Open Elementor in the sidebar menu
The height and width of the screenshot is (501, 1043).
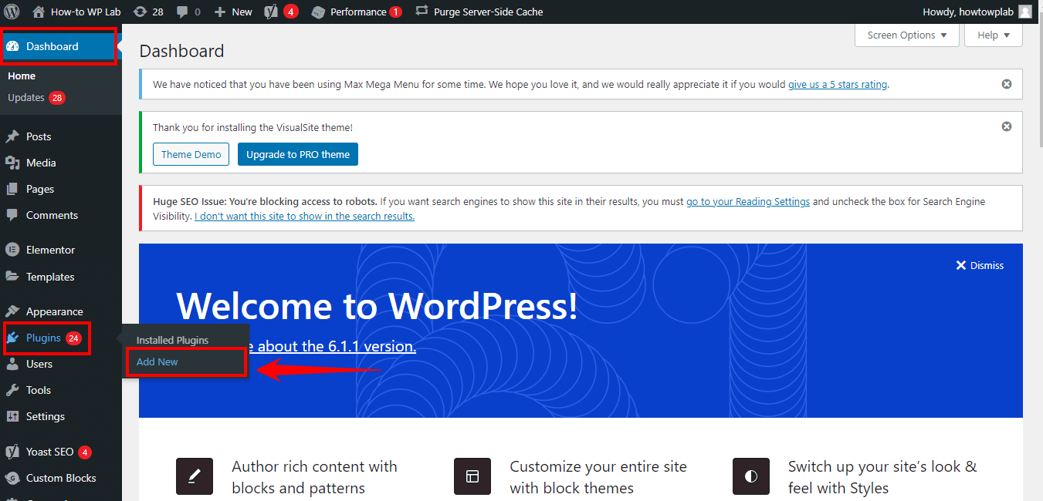(x=50, y=250)
